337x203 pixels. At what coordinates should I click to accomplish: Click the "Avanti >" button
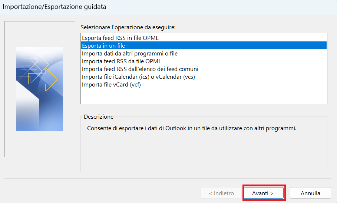[264, 193]
